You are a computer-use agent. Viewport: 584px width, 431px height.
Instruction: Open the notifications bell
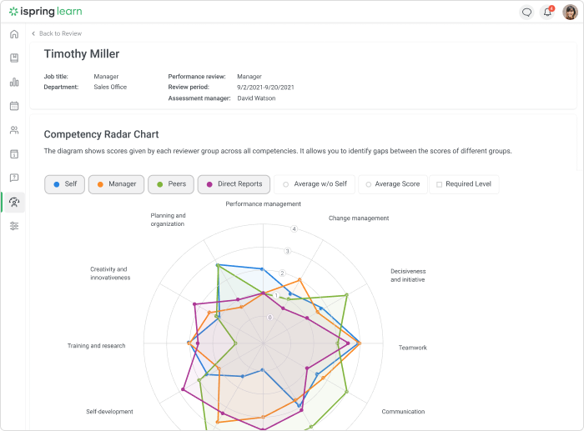pos(547,12)
